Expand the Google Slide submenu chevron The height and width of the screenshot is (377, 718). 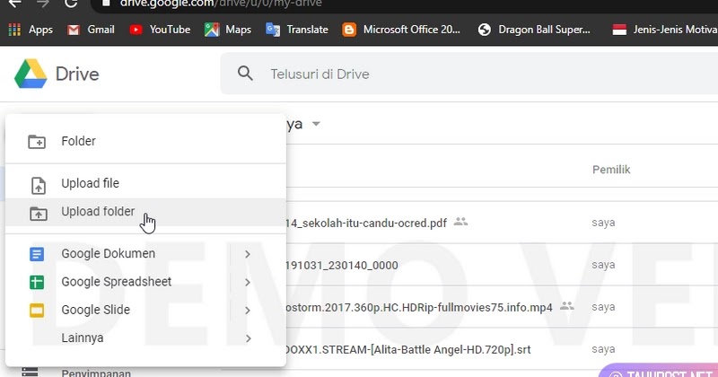tap(248, 310)
